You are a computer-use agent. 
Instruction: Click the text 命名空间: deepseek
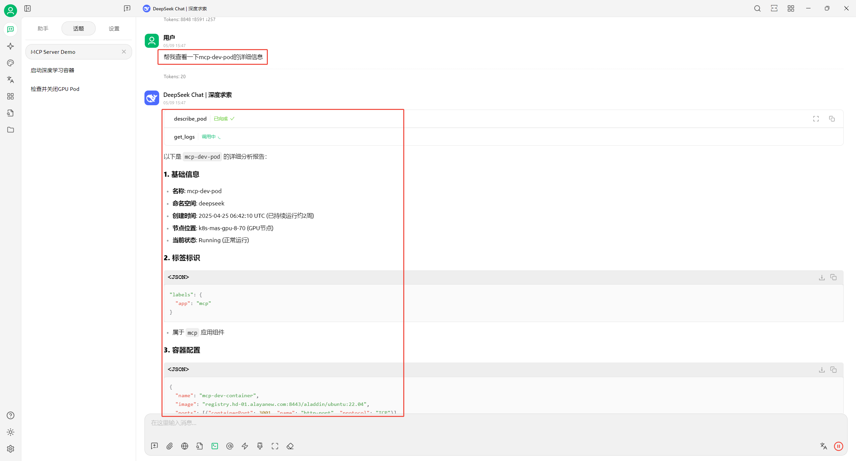pos(198,203)
